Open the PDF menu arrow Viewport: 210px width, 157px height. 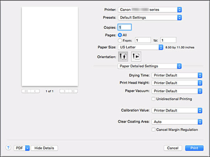click(x=27, y=148)
